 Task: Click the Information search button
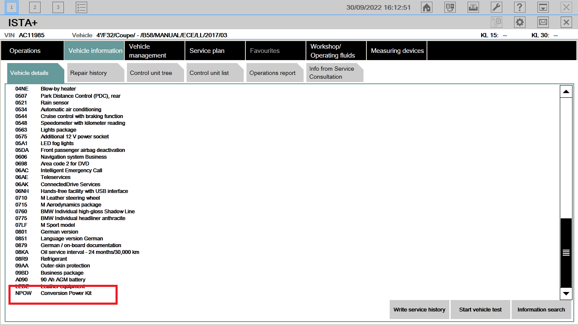pos(541,310)
